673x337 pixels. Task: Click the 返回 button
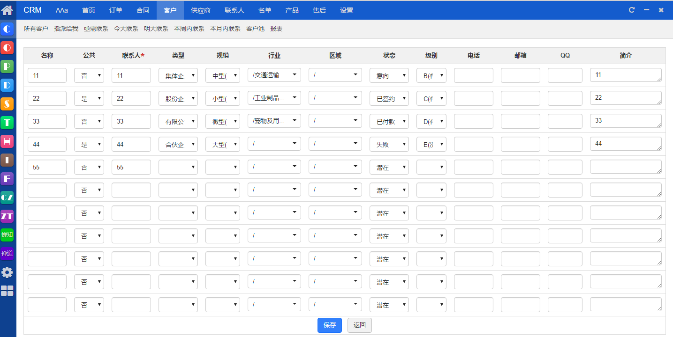(359, 325)
